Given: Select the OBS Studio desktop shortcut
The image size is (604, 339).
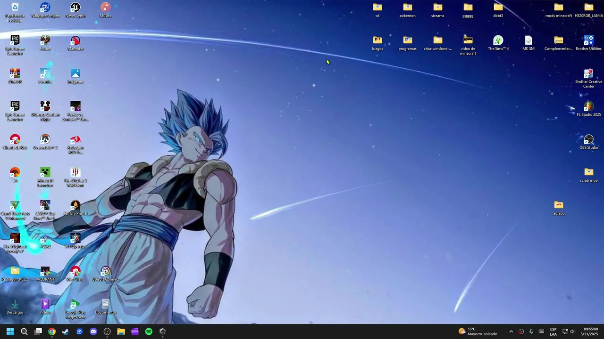Looking at the screenshot, I should click(589, 142).
